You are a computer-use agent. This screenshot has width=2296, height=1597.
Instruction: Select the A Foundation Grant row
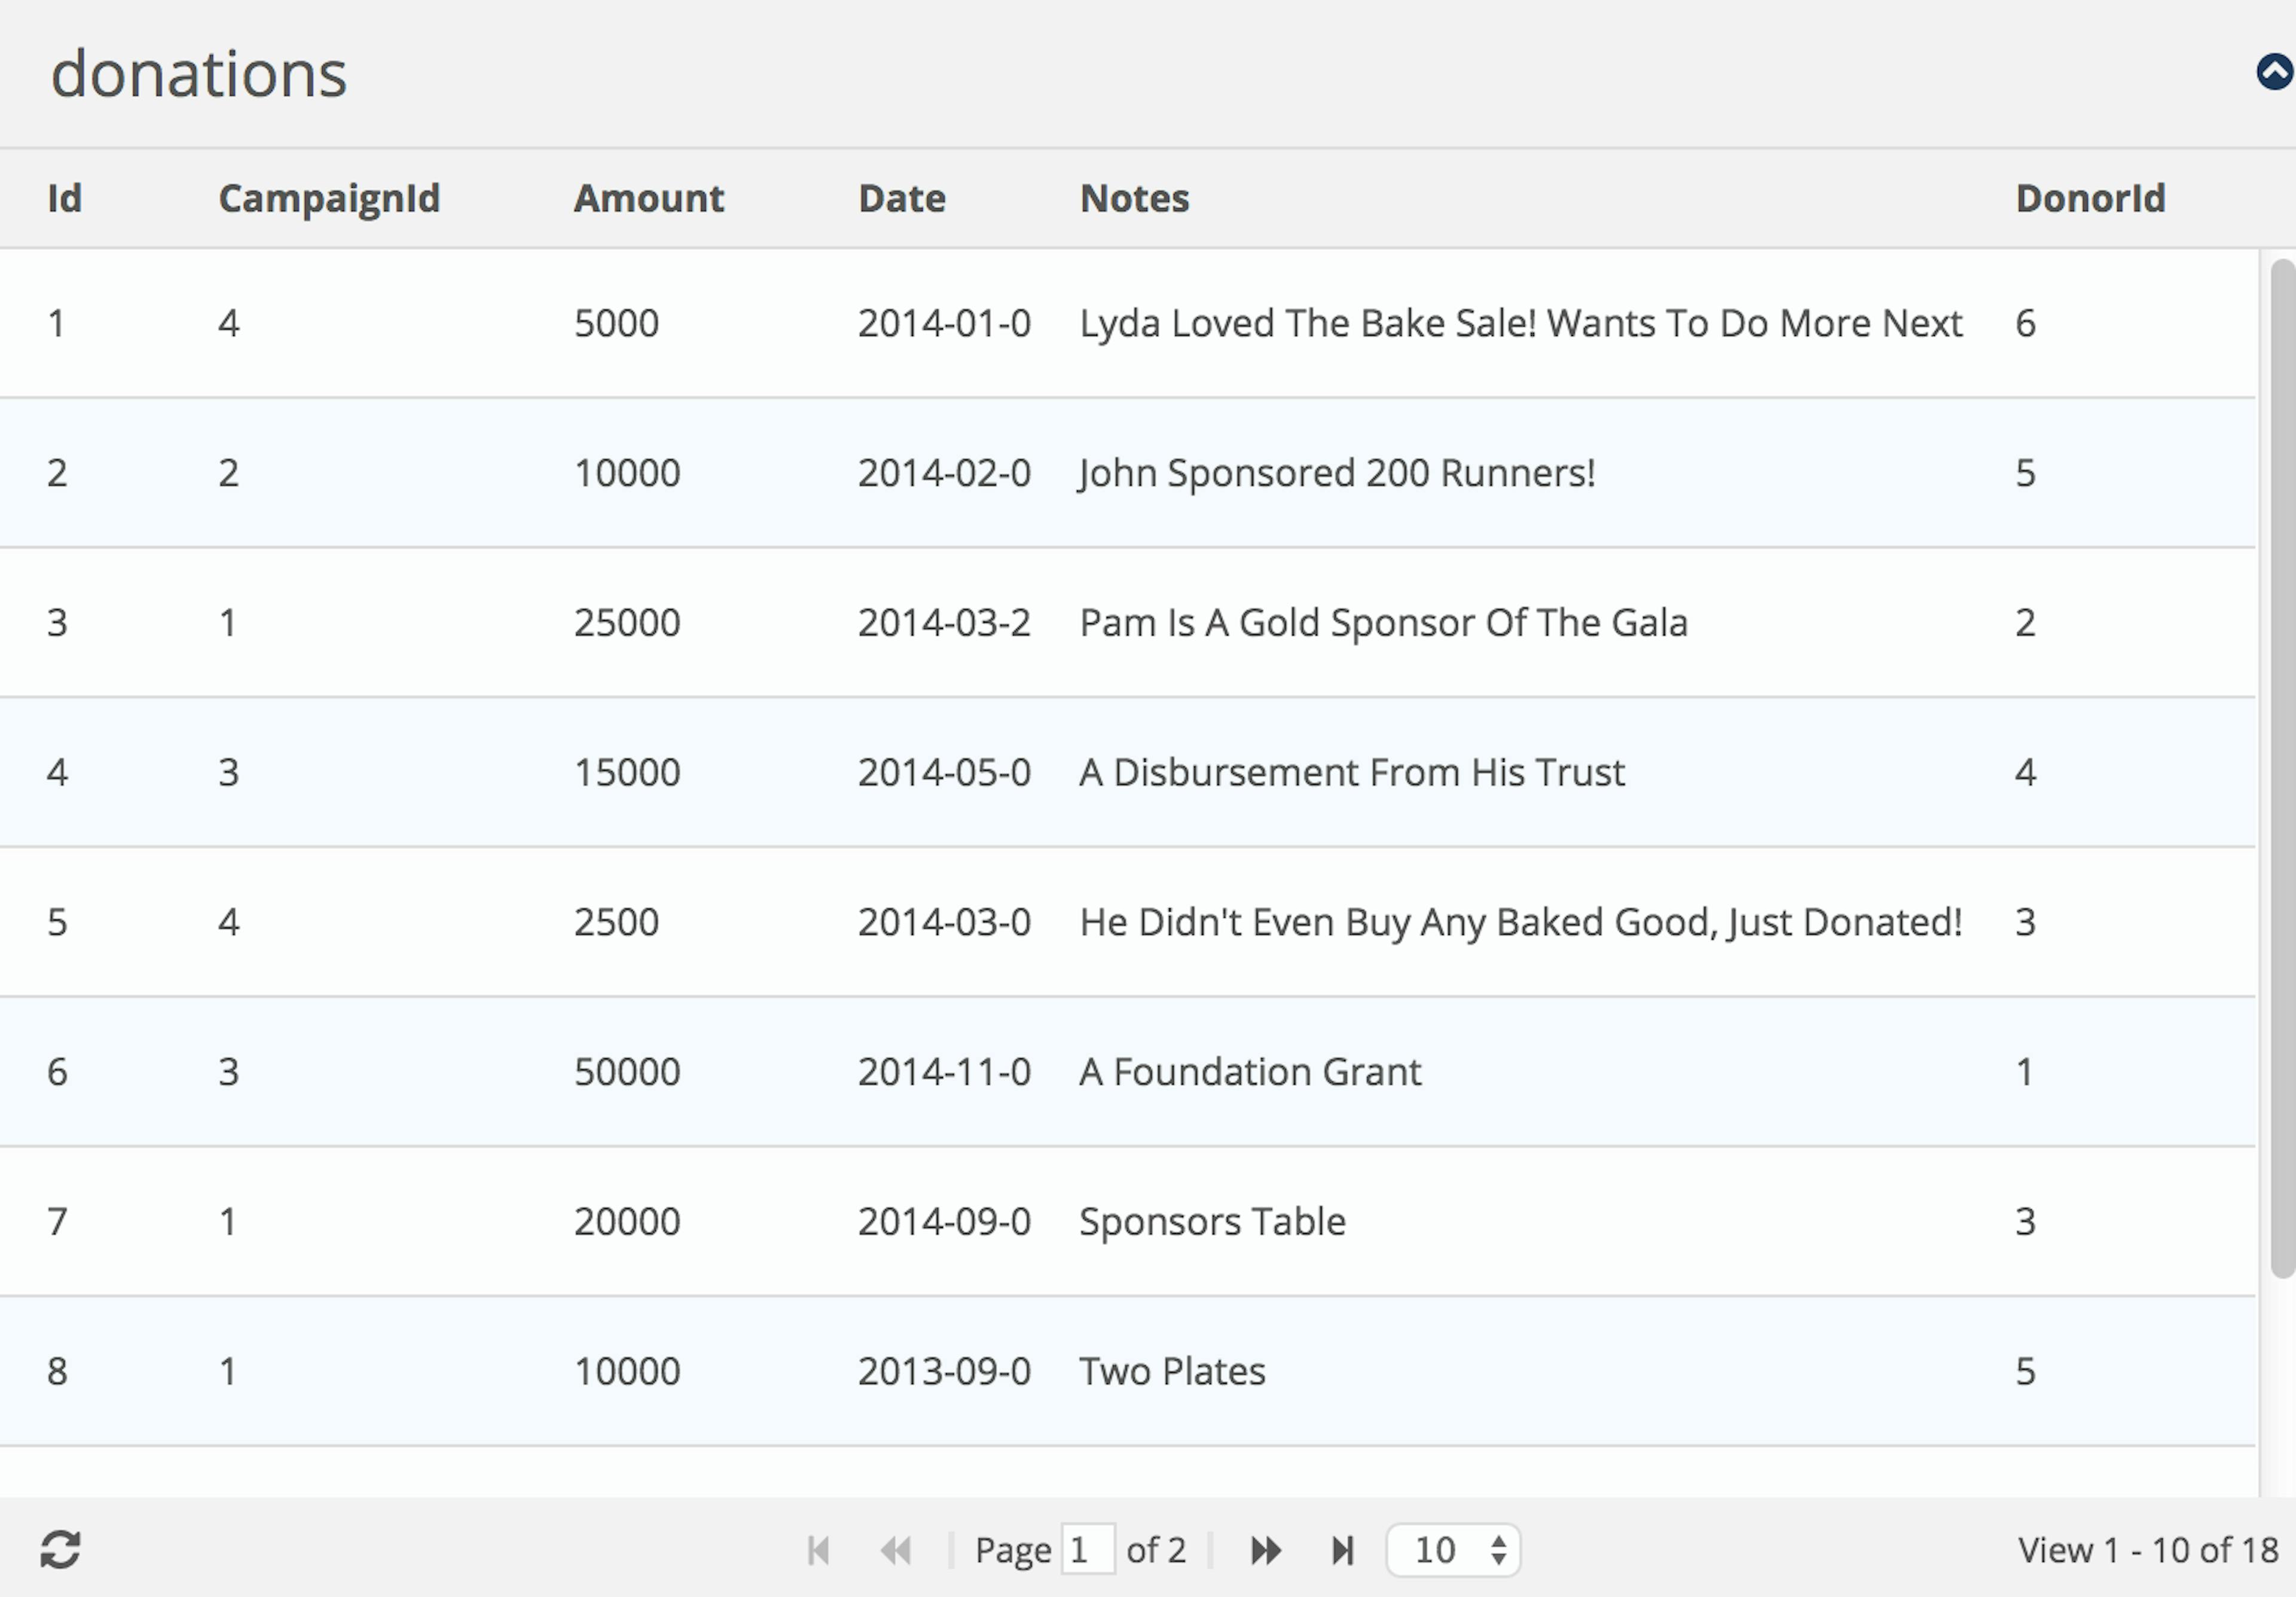pos(1127,1071)
